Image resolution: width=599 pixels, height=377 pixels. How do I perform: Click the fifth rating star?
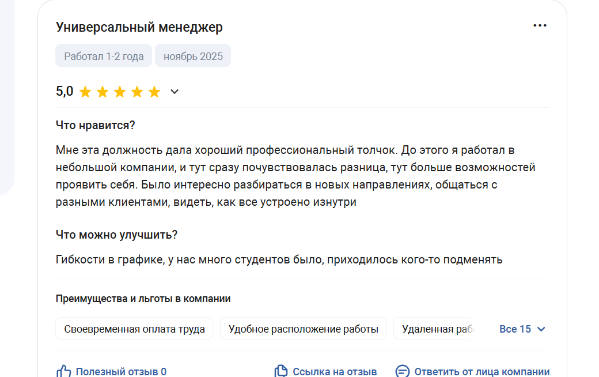pyautogui.click(x=154, y=92)
